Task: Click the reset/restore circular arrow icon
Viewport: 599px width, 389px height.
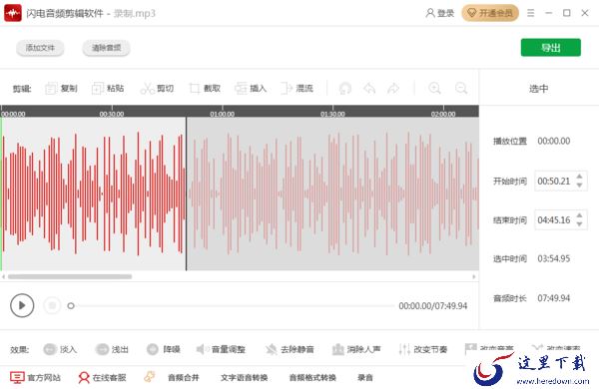Action: coord(345,88)
